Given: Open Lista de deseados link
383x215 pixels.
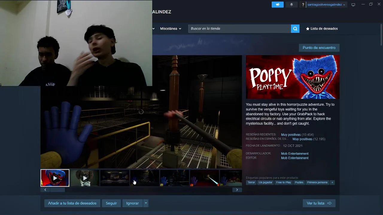Looking at the screenshot, I should click(x=324, y=29).
